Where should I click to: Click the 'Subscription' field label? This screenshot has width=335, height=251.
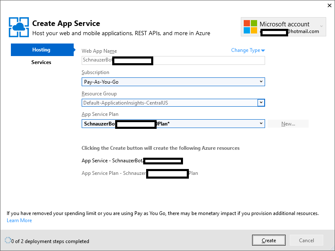coord(95,72)
